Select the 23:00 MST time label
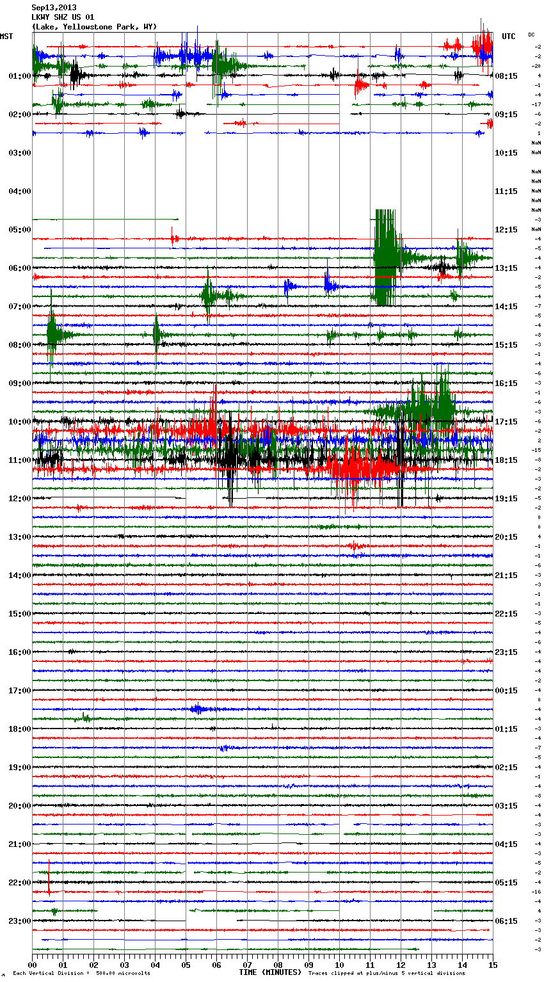 (x=20, y=921)
